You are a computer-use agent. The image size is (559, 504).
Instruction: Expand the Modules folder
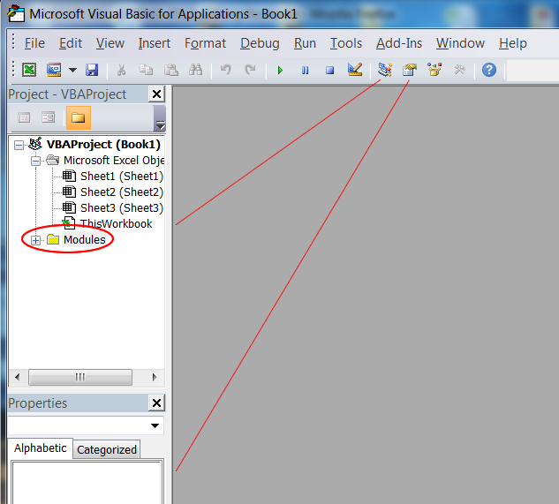35,241
